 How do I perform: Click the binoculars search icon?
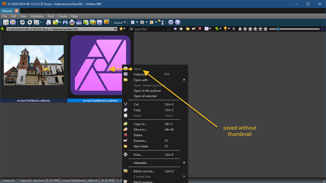65,22
